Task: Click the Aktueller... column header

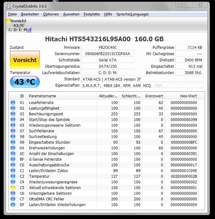Action: tap(108, 96)
